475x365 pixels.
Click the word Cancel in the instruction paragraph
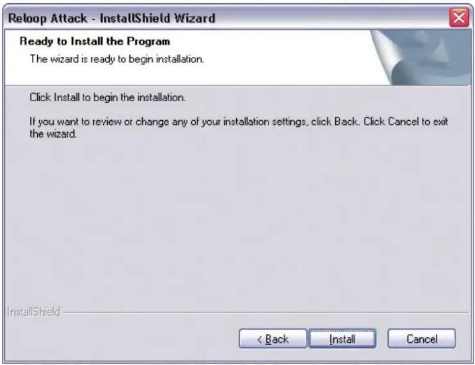[404, 122]
